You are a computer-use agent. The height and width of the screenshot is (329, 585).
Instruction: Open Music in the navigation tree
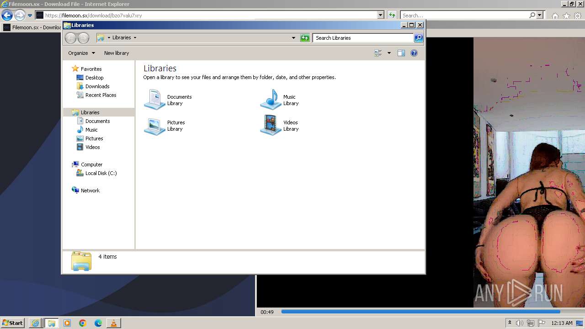[x=91, y=130]
